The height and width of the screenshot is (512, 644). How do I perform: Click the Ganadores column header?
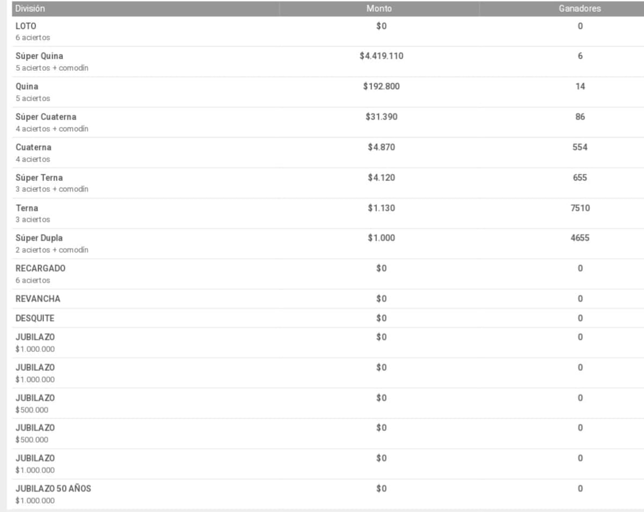pyautogui.click(x=580, y=9)
